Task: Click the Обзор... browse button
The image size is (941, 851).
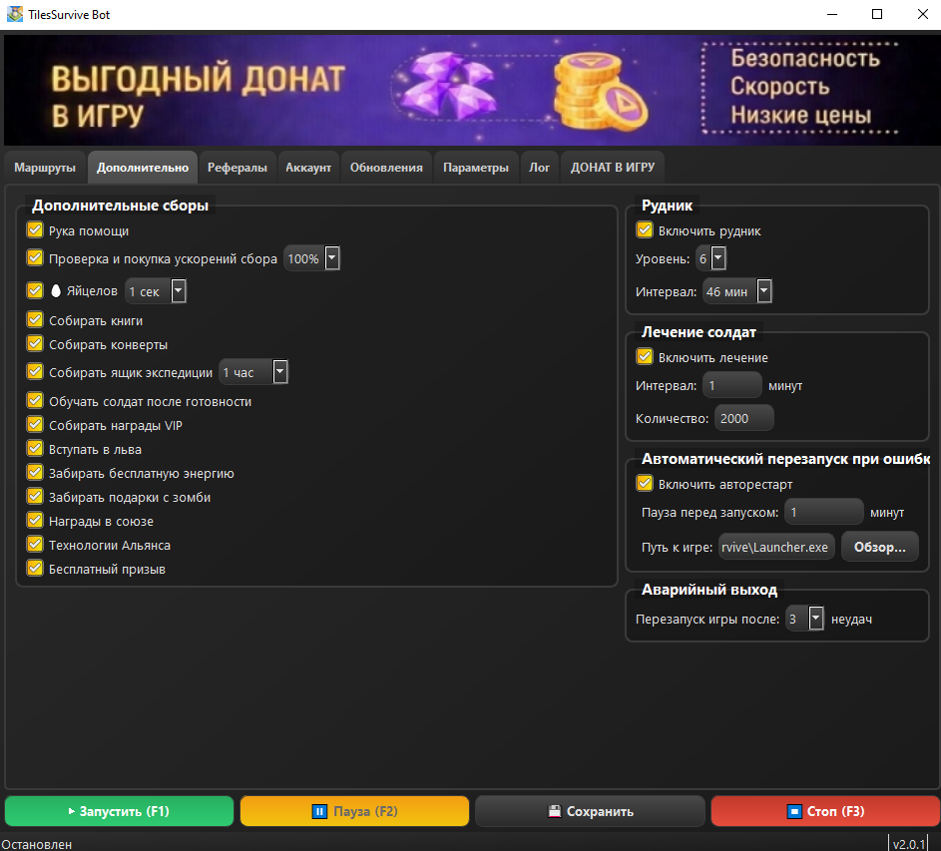Action: click(879, 547)
